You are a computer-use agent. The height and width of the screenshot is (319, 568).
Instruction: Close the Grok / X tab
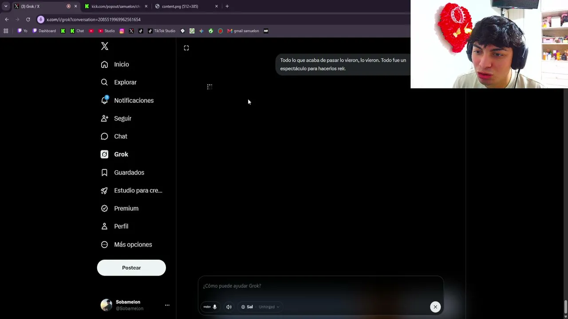click(75, 6)
